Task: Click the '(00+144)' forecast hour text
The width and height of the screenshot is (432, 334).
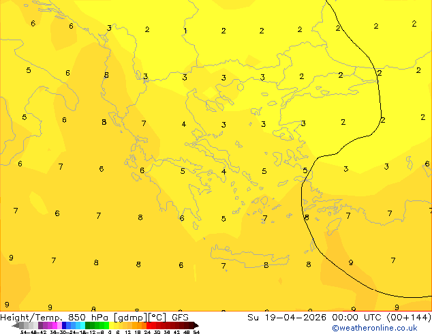Action: click(x=409, y=318)
